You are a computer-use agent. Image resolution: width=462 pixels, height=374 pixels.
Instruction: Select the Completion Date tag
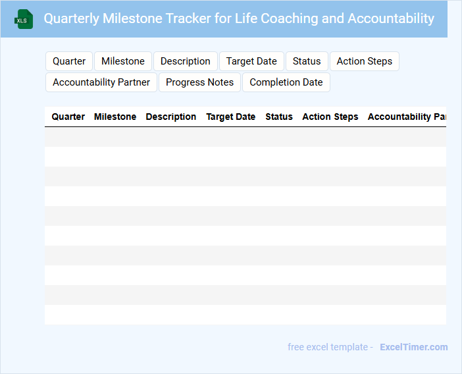pos(286,82)
